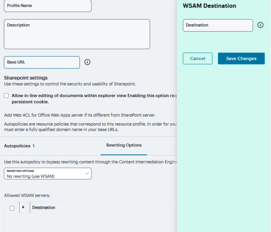This screenshot has width=271, height=232.
Task: Switch to the Rewriting Options tab
Action: pos(124,145)
